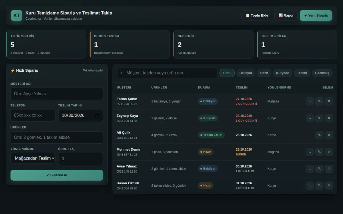This screenshot has width=343, height=214.
Task: Edit Hasan Öztürk's order
Action: tap(319, 185)
